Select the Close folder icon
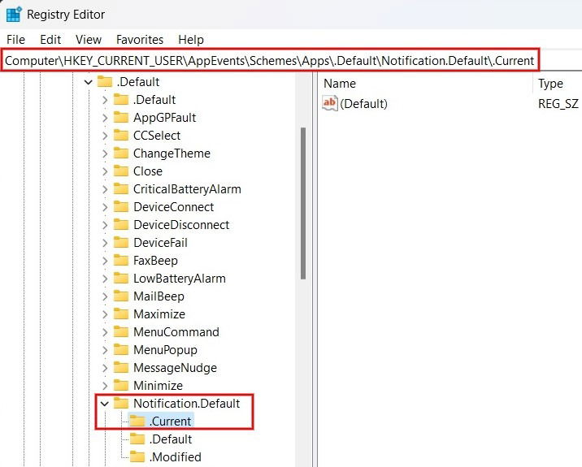Viewport: 582px width, 467px height. click(121, 171)
